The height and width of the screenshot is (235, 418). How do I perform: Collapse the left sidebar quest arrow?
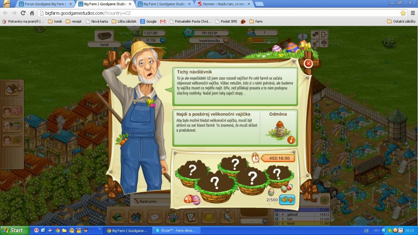[x=26, y=126]
